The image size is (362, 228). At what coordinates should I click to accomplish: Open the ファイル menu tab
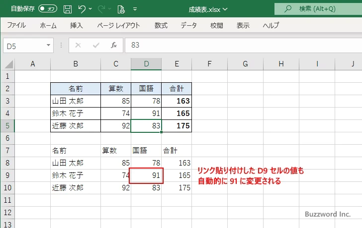click(x=16, y=25)
